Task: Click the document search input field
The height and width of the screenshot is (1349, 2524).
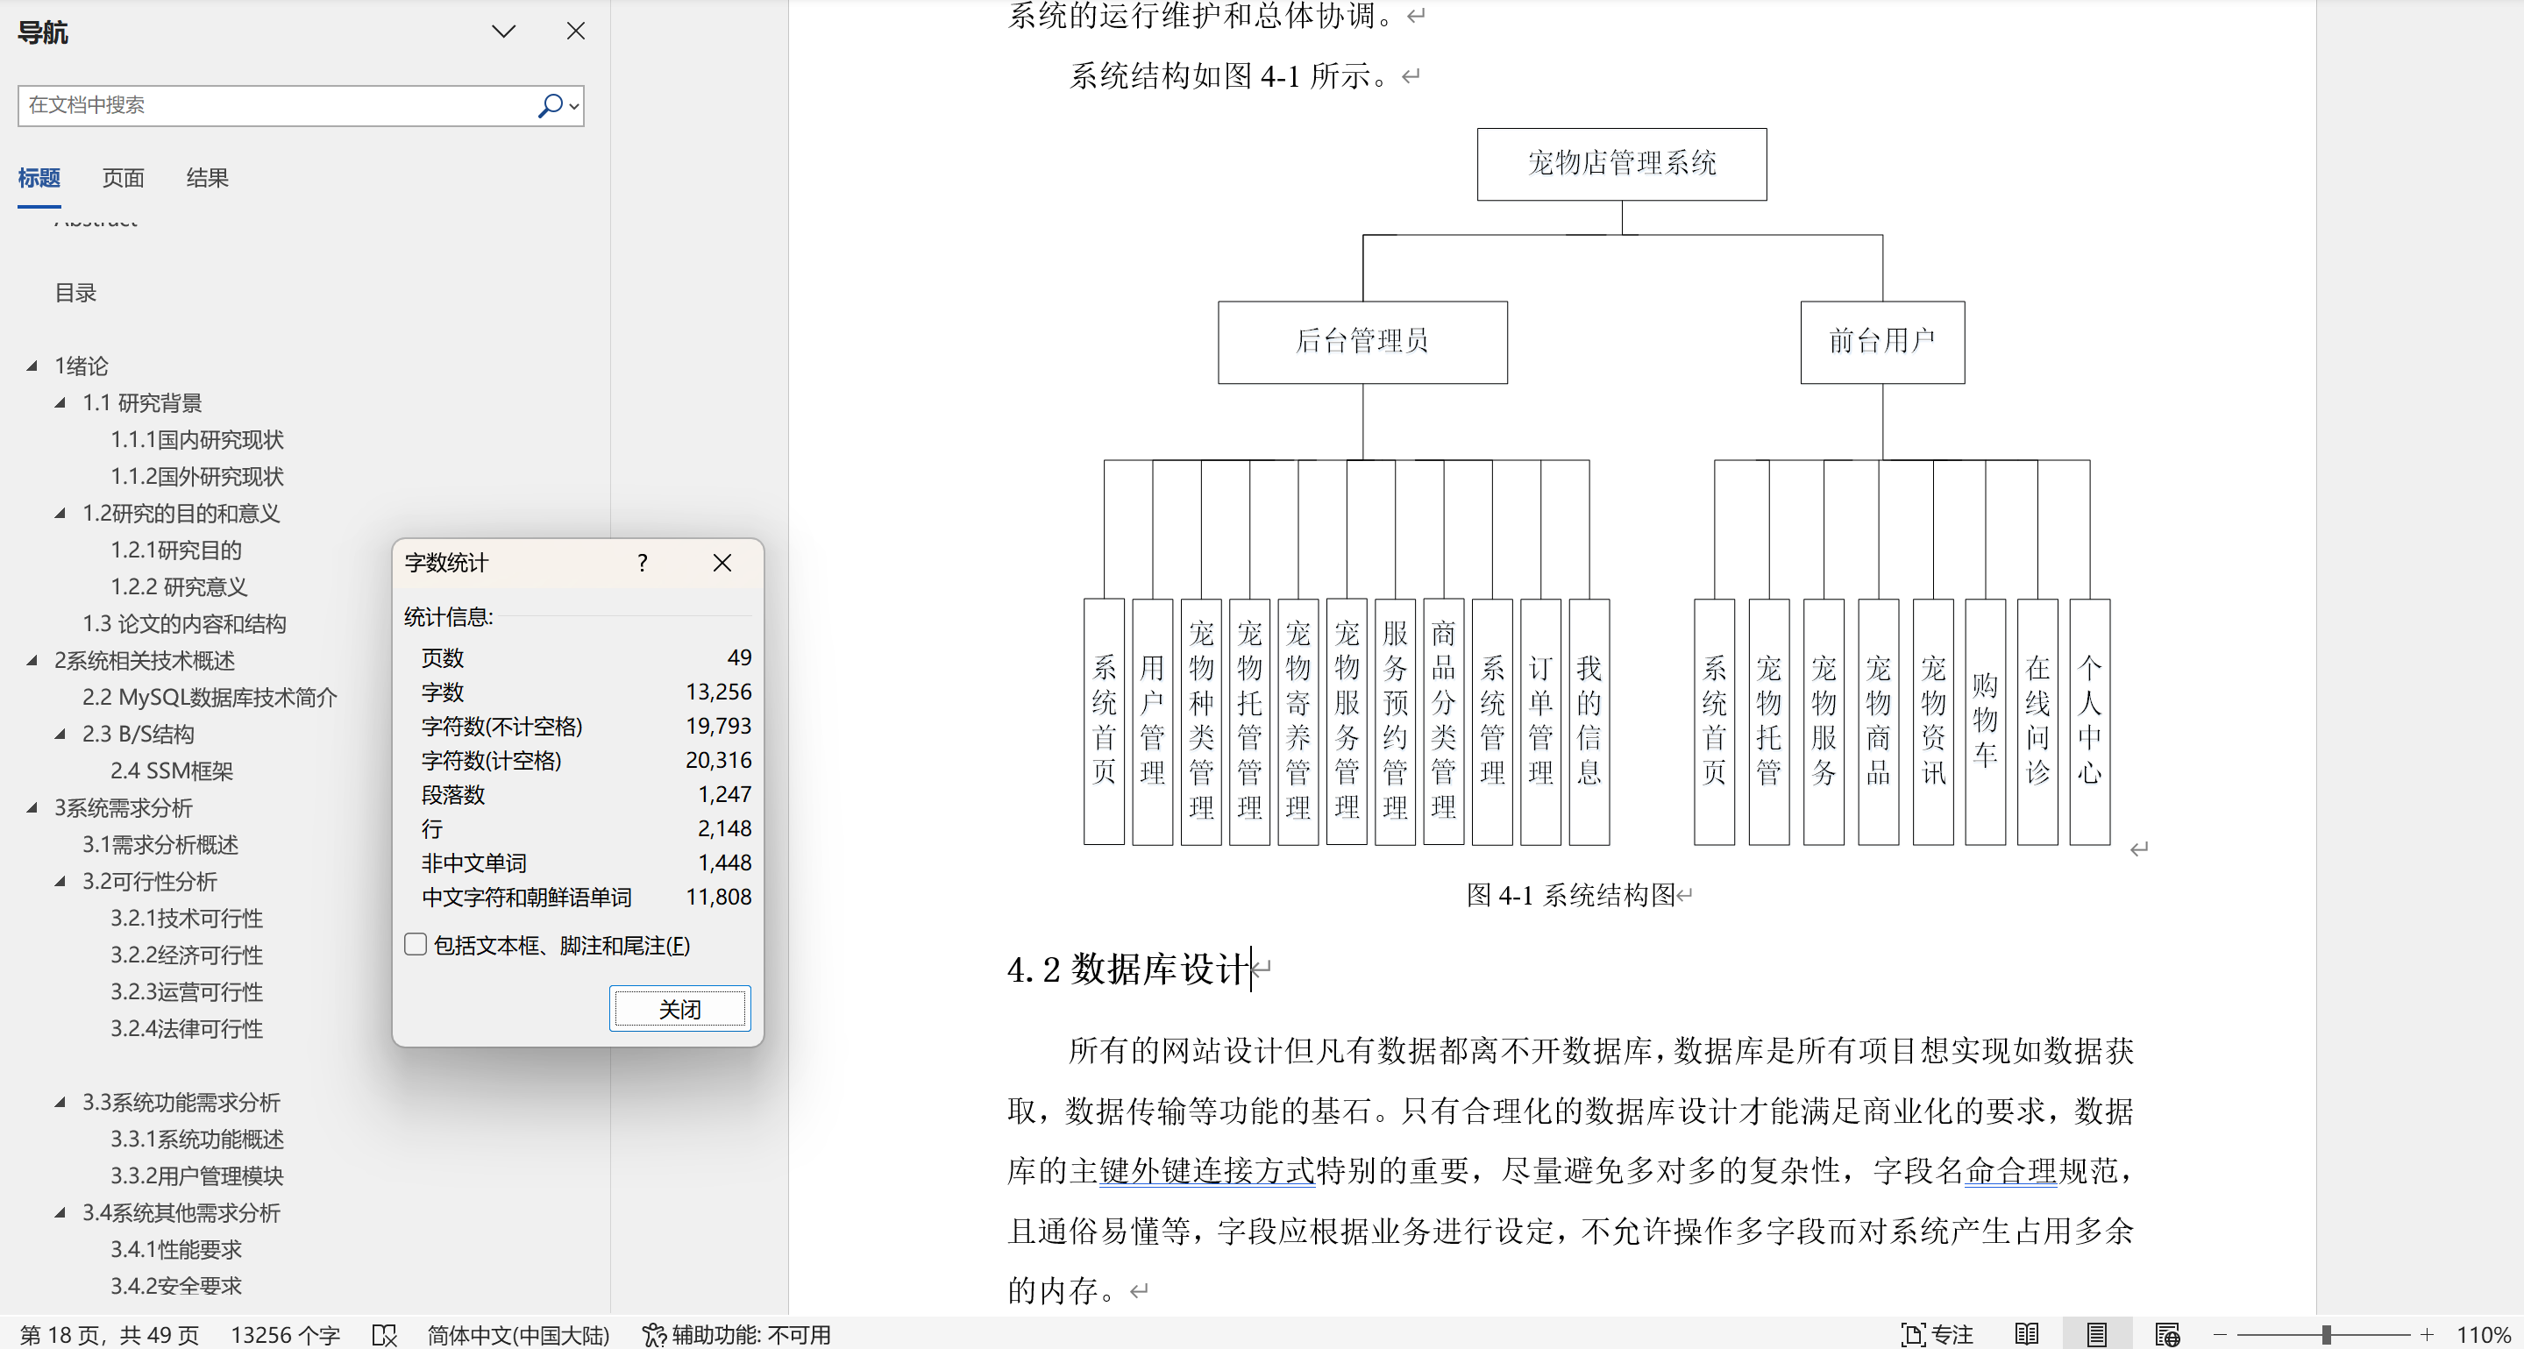Action: 278,105
